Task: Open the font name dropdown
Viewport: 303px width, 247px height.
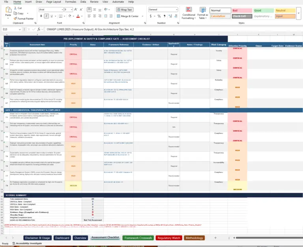Action: tap(62, 9)
